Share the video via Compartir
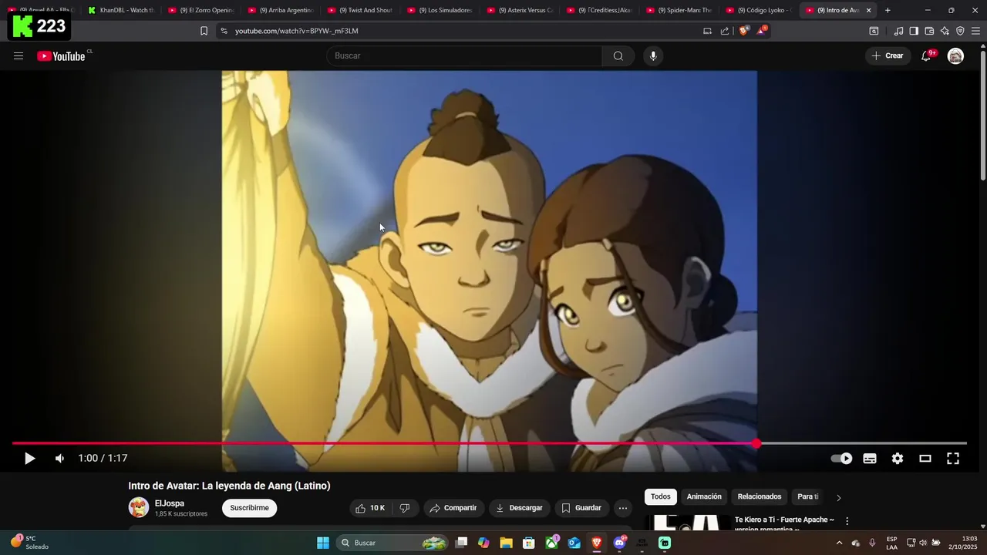This screenshot has width=987, height=555. click(x=453, y=508)
